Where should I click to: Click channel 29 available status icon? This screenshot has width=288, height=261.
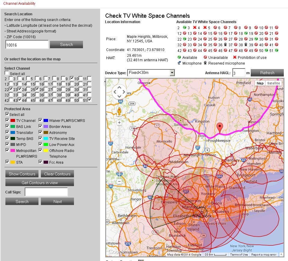256,39
